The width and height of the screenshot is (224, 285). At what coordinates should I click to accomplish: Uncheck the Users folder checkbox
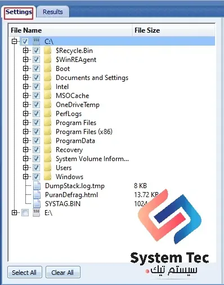[x=36, y=167]
